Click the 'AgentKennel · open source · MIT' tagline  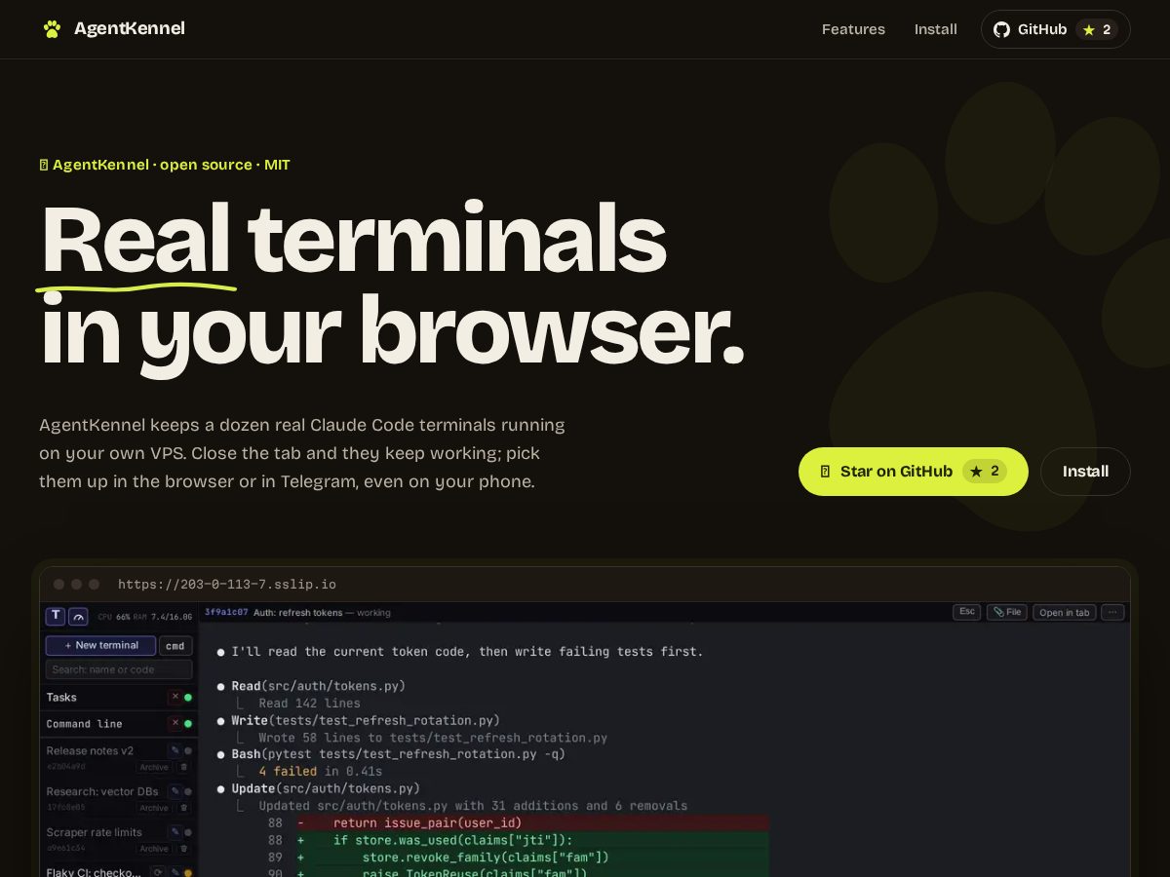click(165, 165)
